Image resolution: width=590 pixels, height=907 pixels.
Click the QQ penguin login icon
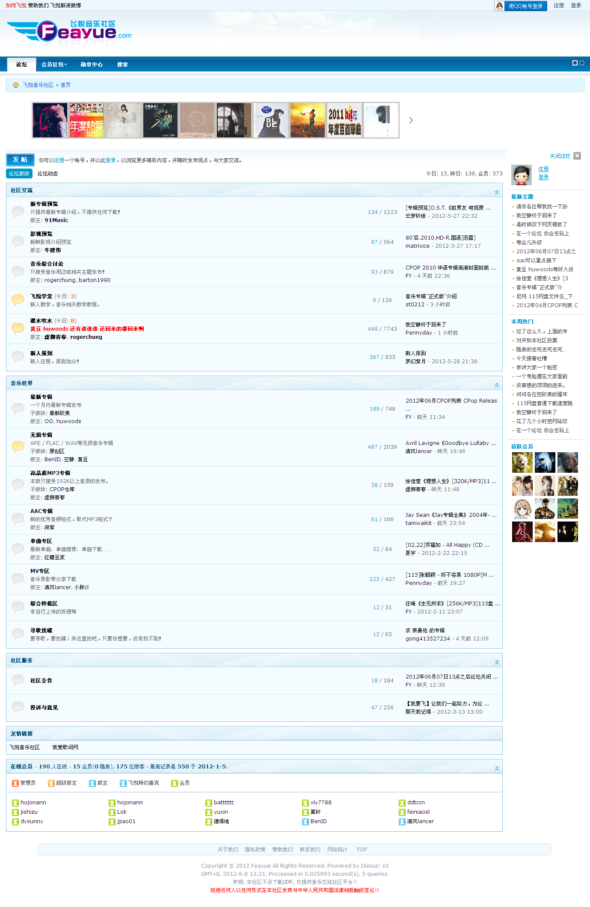499,6
